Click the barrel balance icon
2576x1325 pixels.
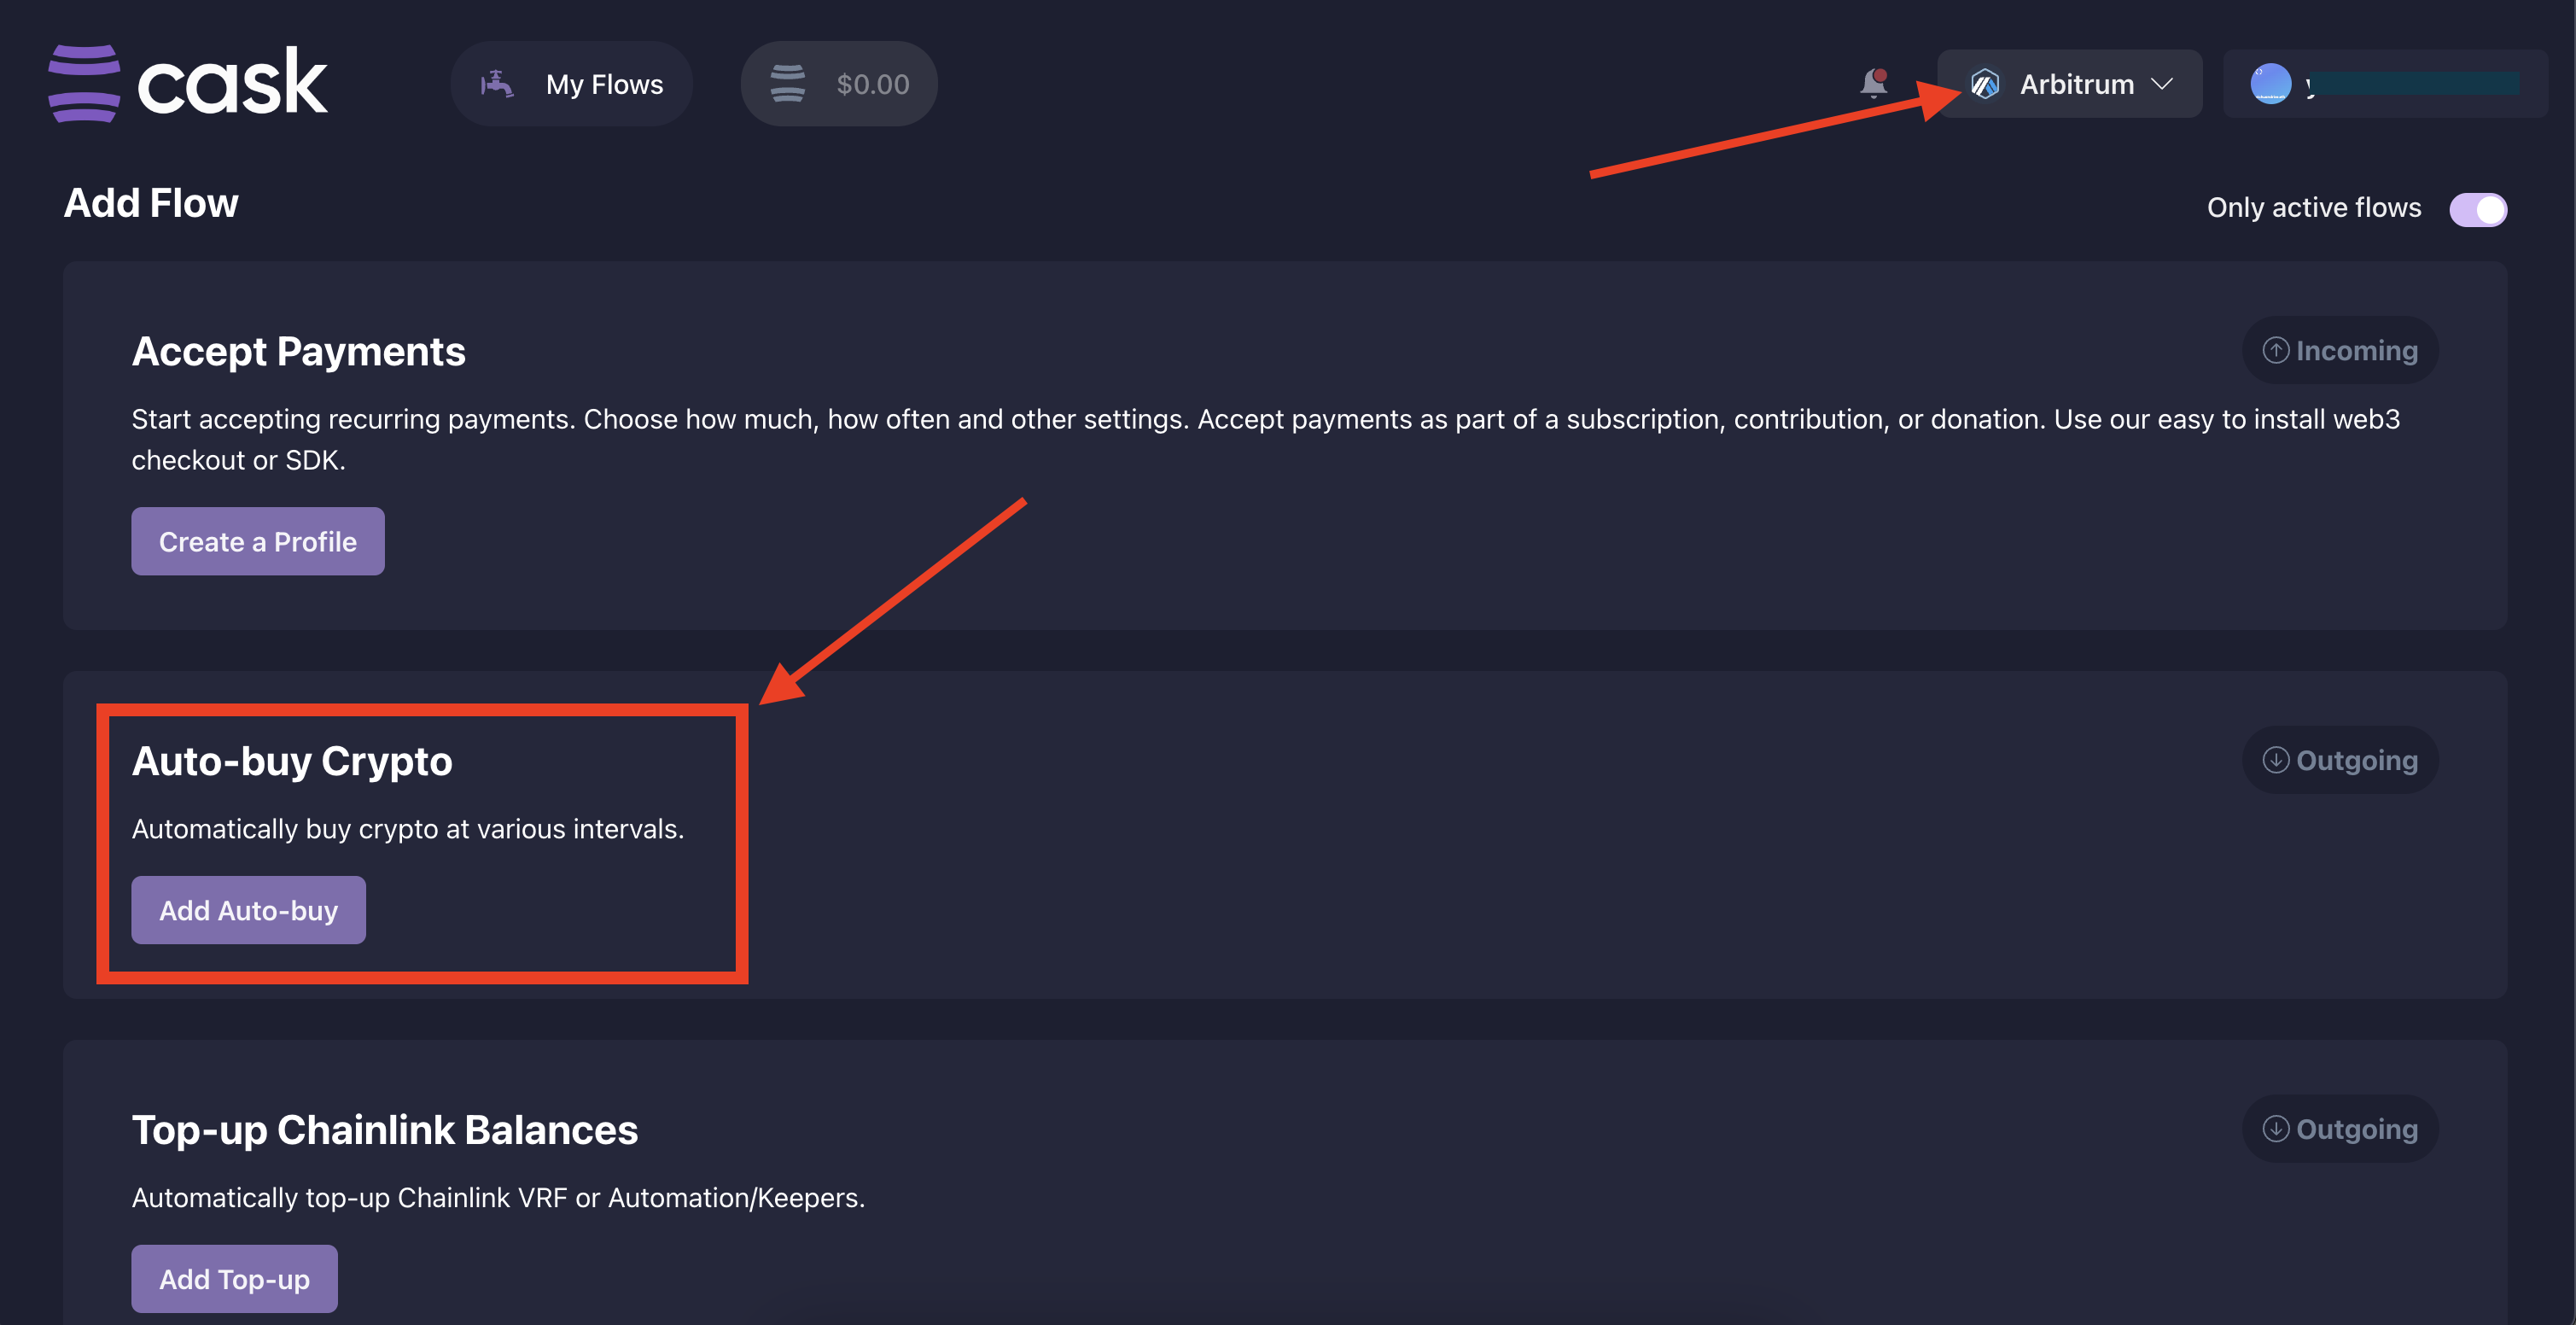pos(788,84)
